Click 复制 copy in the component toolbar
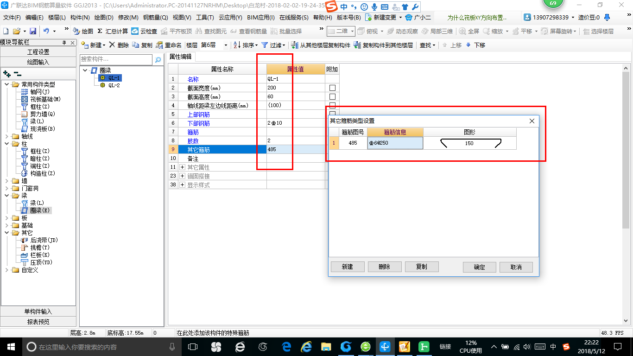Viewport: 633px width, 356px height. (142, 45)
